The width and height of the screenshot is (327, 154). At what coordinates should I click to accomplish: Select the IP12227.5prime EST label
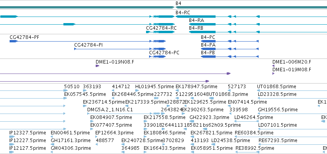click(x=28, y=141)
